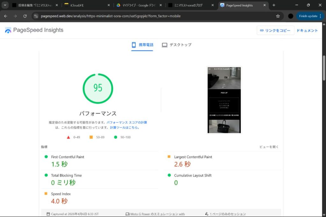Open the パフォーマンス スコアの計算 link
Screen dimensions: 326x217
(127, 122)
